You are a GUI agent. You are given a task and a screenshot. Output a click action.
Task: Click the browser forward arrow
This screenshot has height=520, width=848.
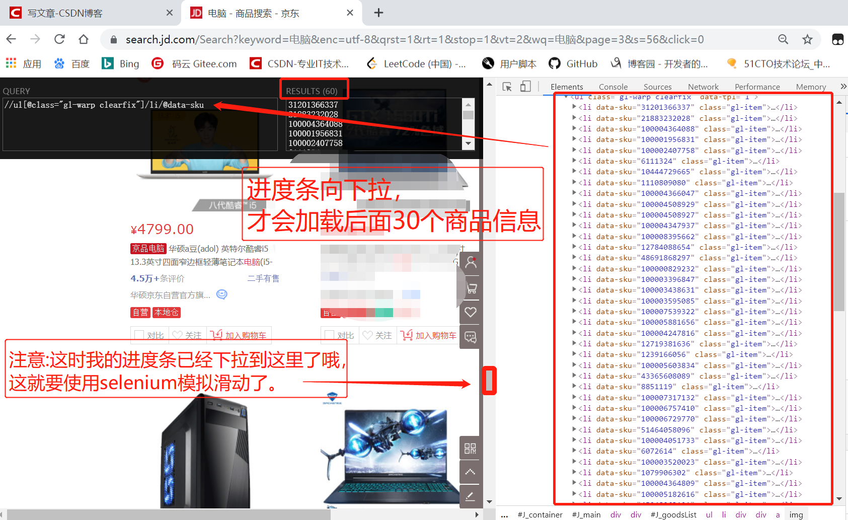coord(35,39)
